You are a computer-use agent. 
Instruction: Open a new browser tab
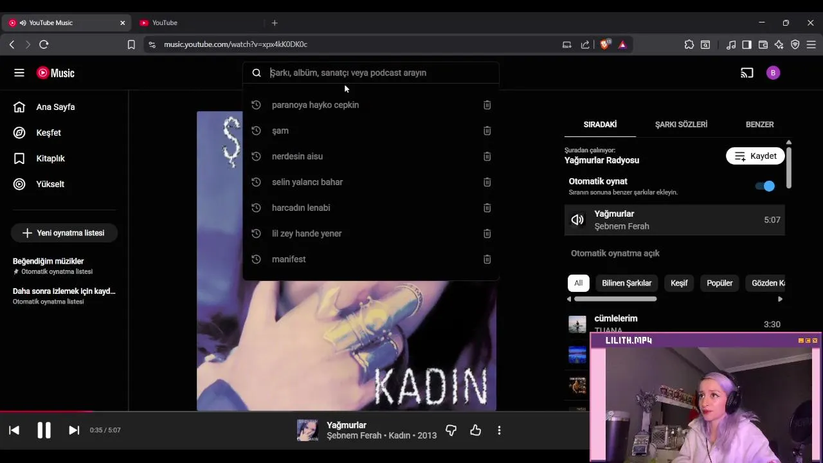pos(275,23)
